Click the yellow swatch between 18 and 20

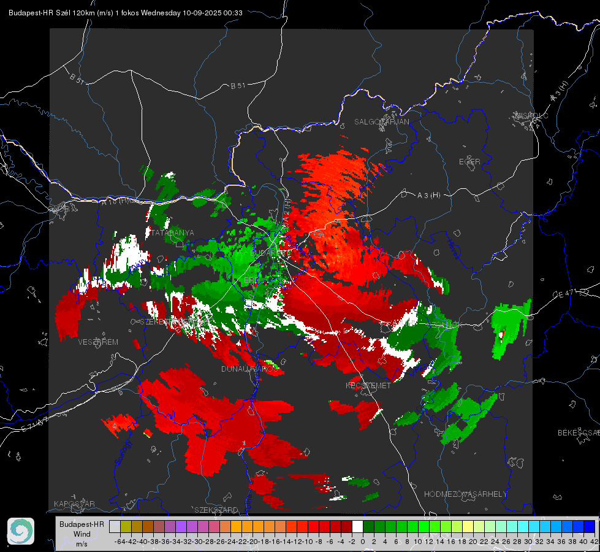(x=468, y=526)
